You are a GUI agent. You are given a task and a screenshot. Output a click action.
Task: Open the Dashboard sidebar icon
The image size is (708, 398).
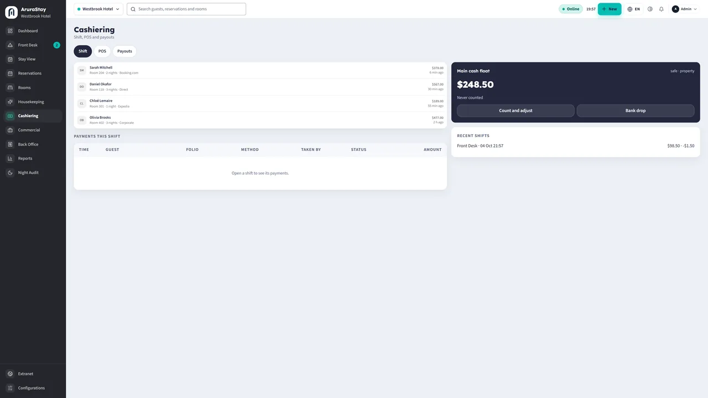tap(10, 31)
